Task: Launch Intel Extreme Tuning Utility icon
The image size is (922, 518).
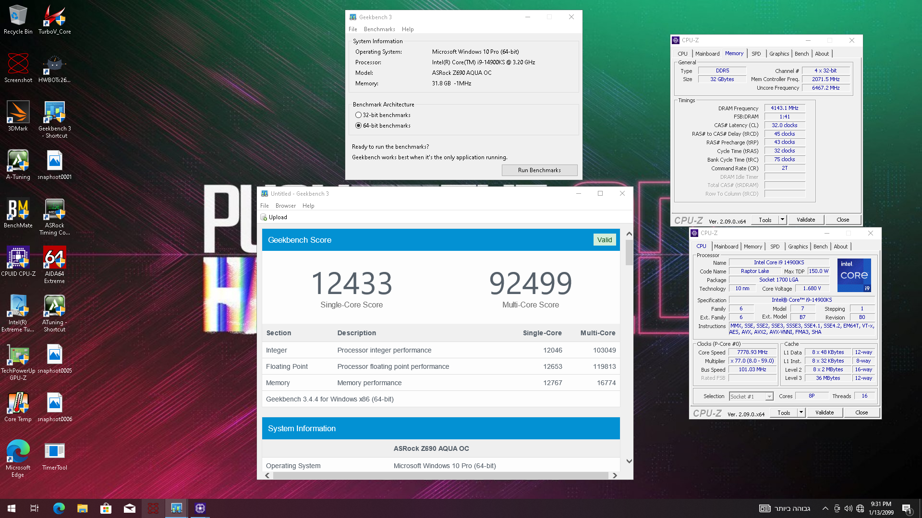Action: coord(18,314)
